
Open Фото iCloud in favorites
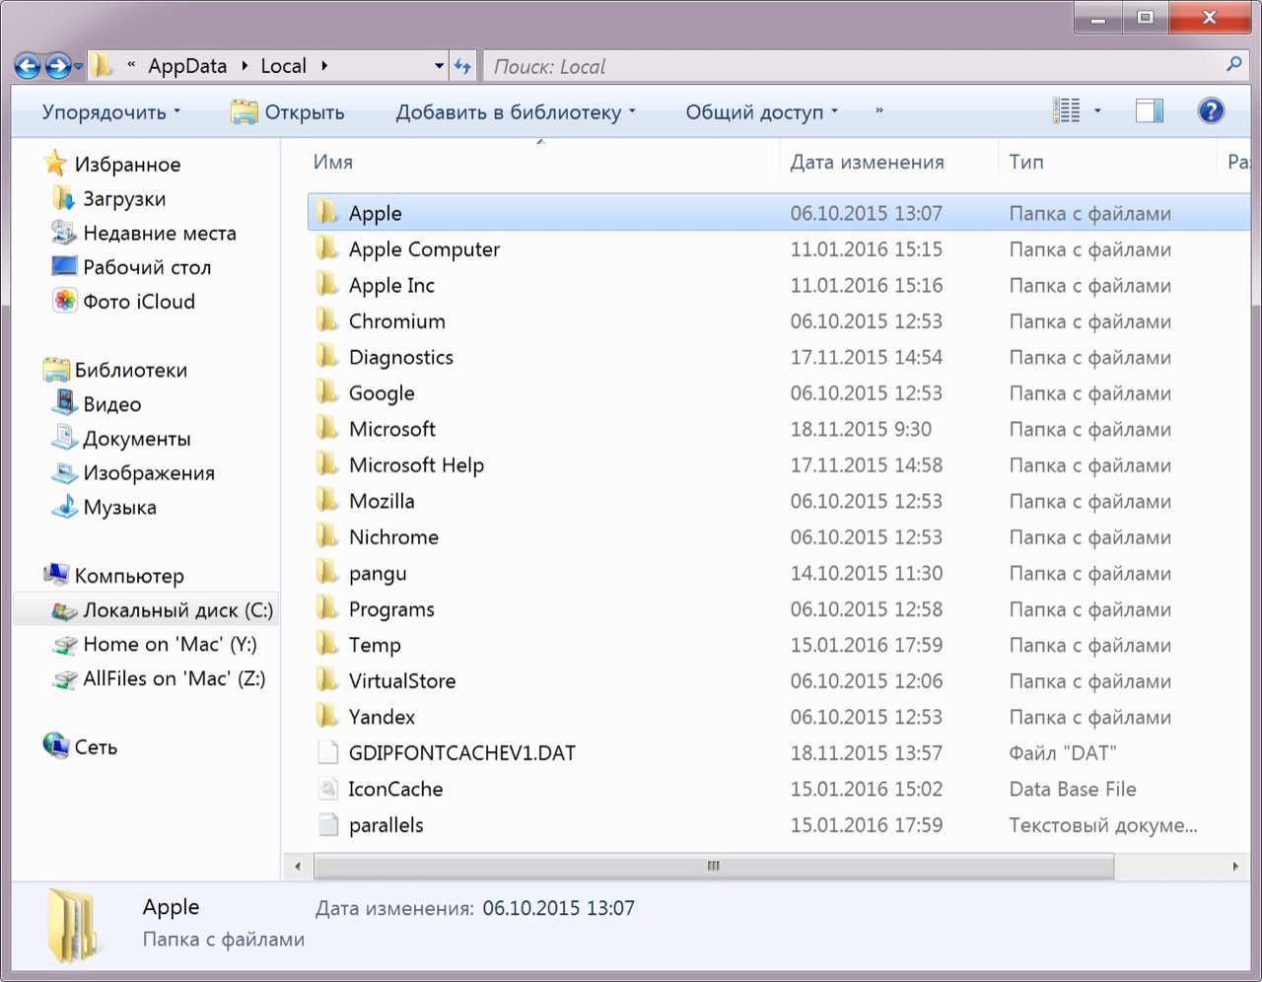pos(138,302)
